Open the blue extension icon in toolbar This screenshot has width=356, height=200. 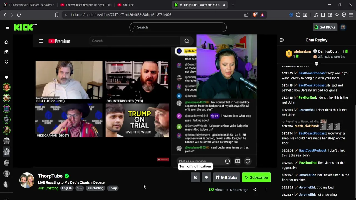point(291,15)
